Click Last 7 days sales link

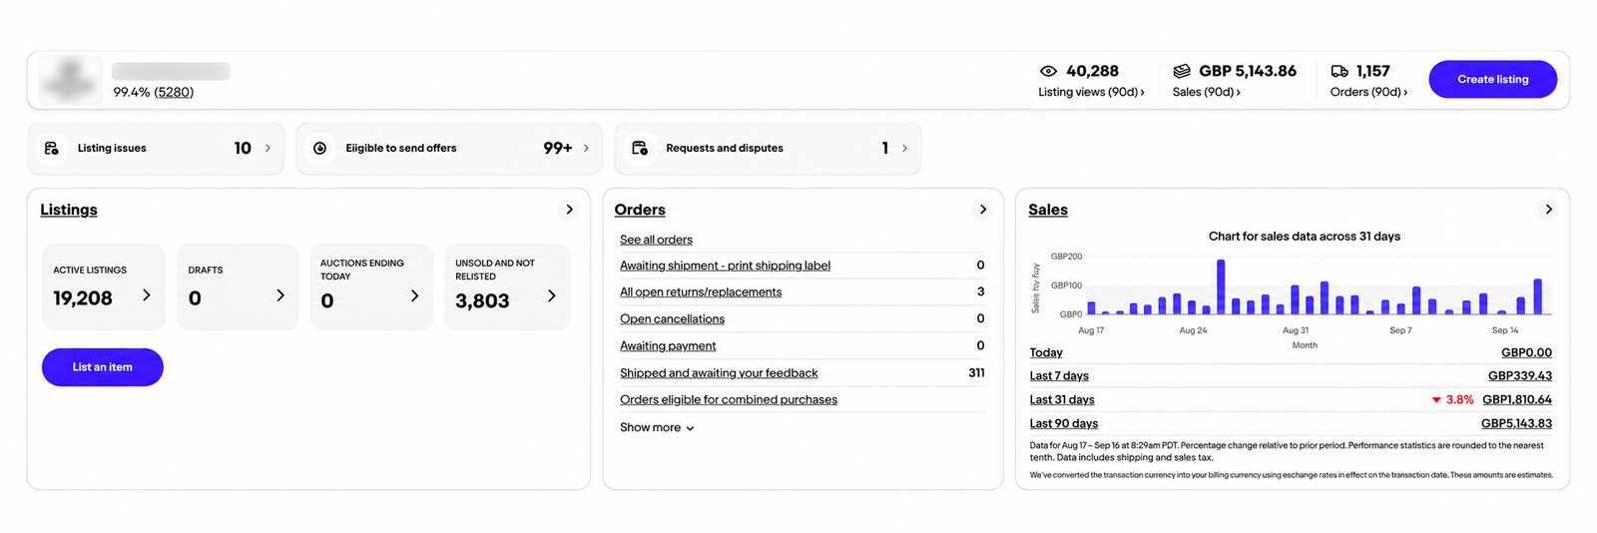[1059, 376]
